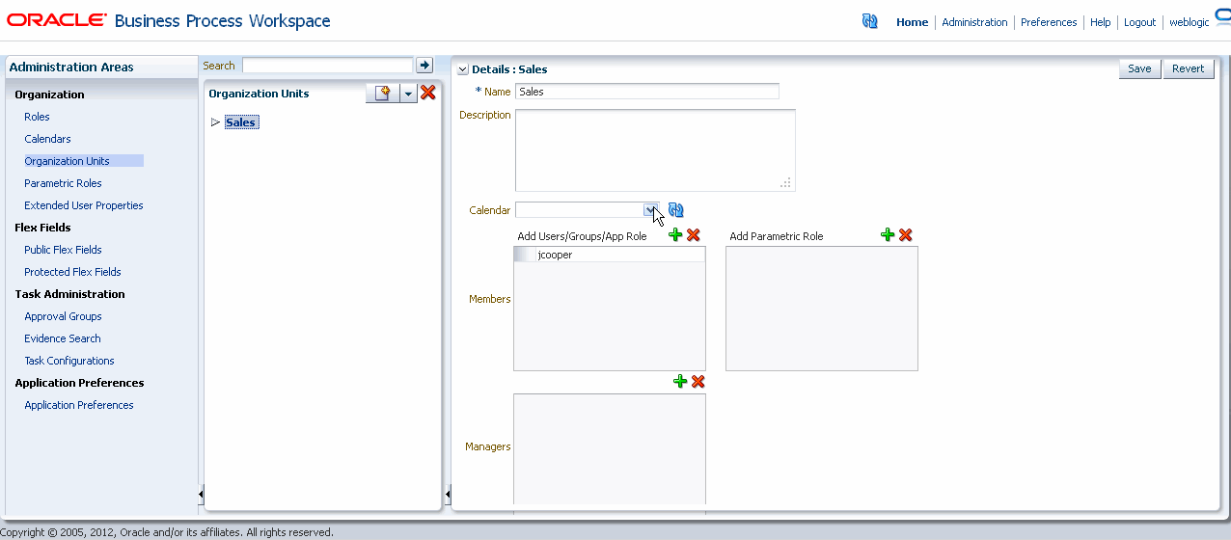Click the Add Parametric Role list box
The width and height of the screenshot is (1231, 540).
coord(822,309)
